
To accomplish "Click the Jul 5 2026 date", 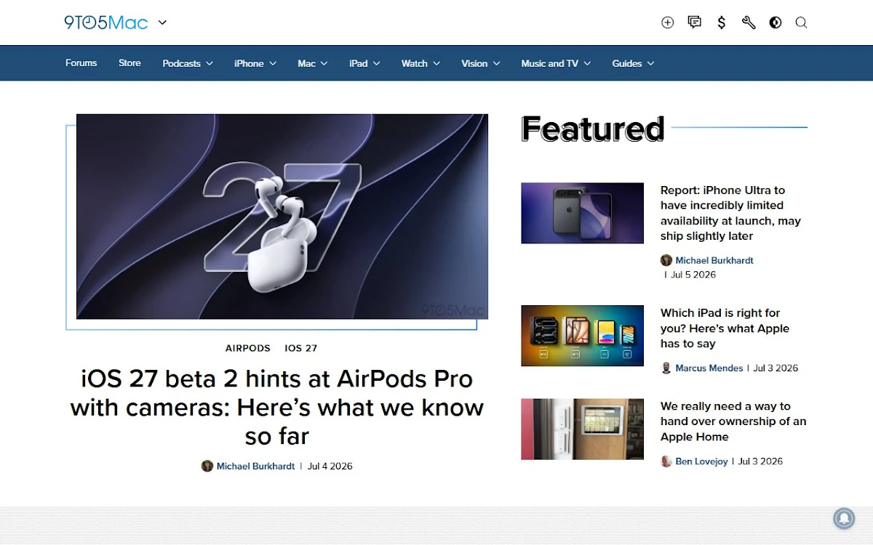I will click(693, 275).
